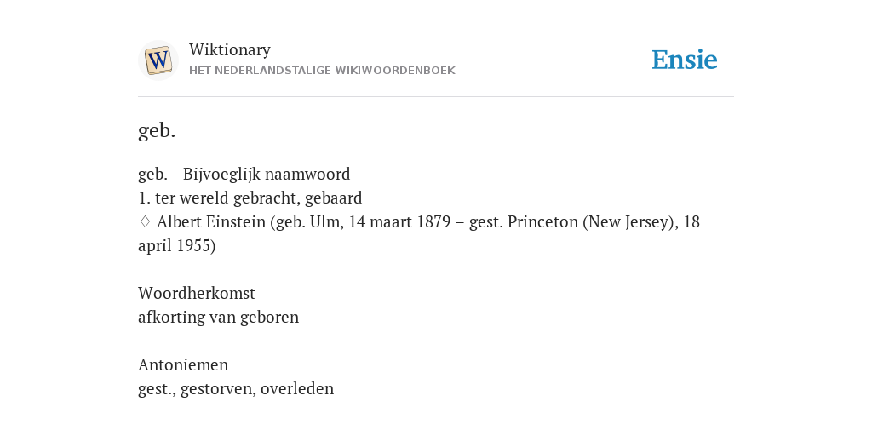Click afkorting van geboren text

[x=219, y=318]
